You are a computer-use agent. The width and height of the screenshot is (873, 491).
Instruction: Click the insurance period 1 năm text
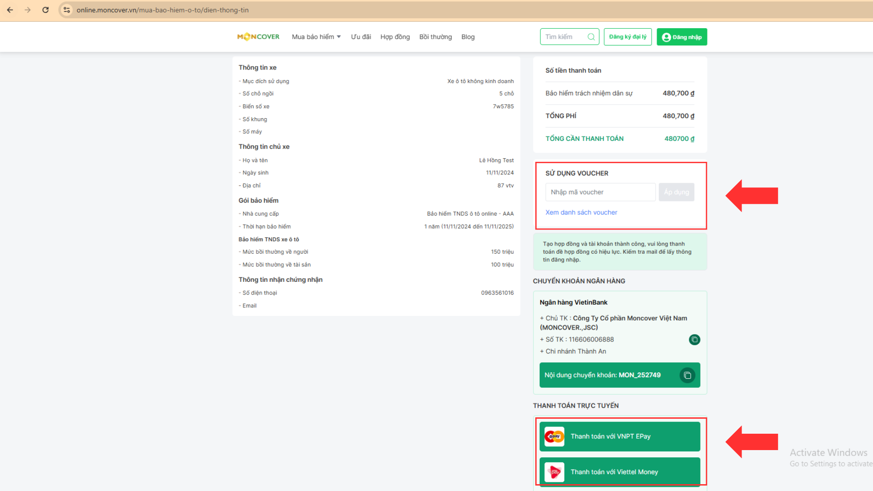tap(469, 226)
